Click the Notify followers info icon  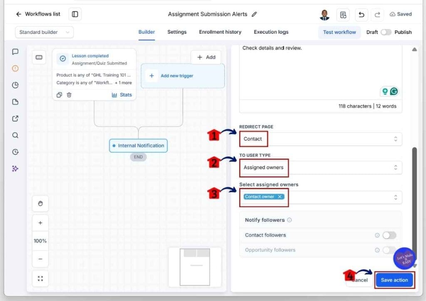point(290,220)
